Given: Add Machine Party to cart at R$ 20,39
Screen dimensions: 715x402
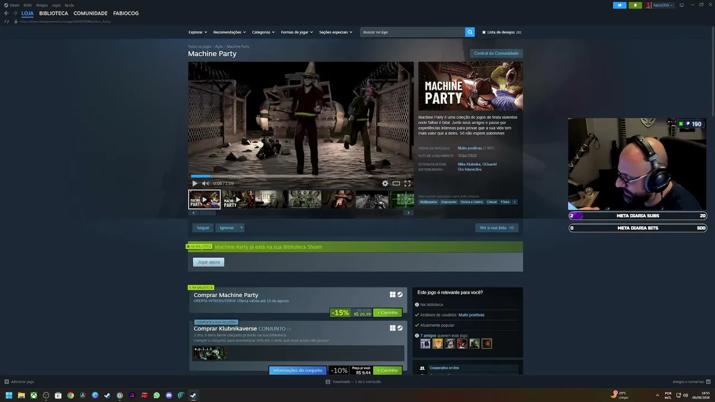Looking at the screenshot, I should pos(388,313).
